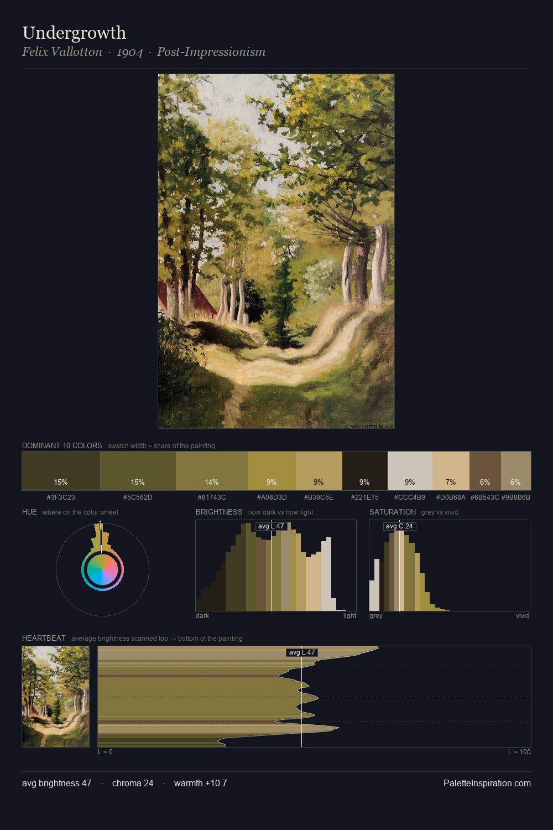The image size is (553, 830).
Task: Click the saturation histogram chart
Action: (x=450, y=566)
